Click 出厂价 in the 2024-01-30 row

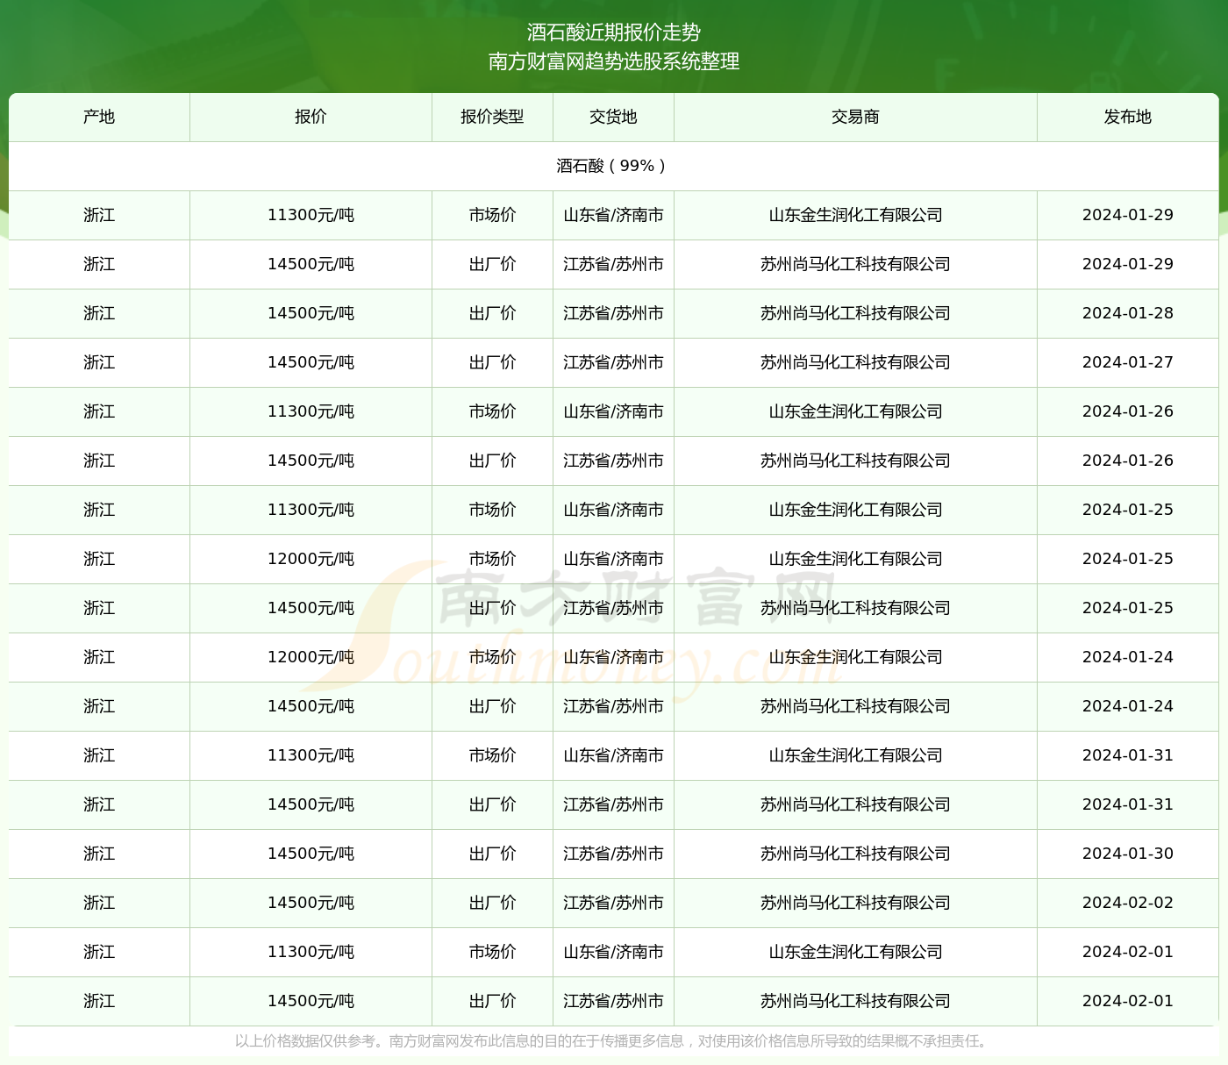tap(492, 854)
